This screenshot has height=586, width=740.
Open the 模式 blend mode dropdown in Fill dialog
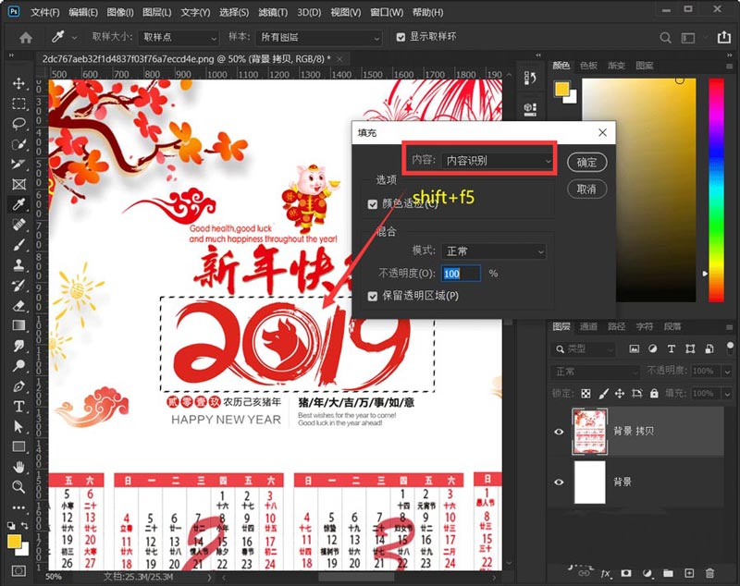pos(494,251)
